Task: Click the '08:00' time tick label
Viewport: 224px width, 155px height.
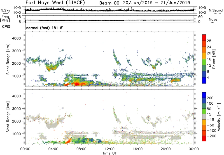Action: click(x=81, y=149)
